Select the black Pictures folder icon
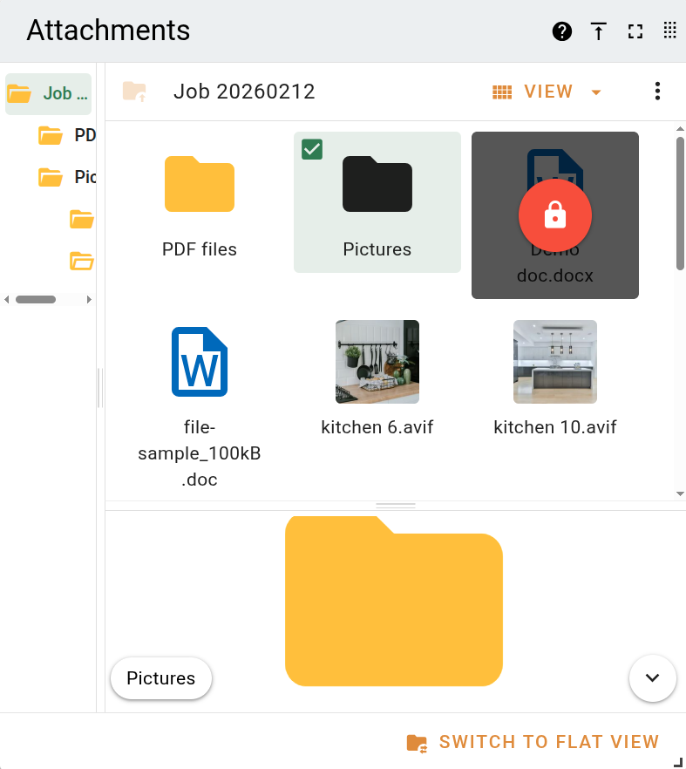 pyautogui.click(x=377, y=184)
